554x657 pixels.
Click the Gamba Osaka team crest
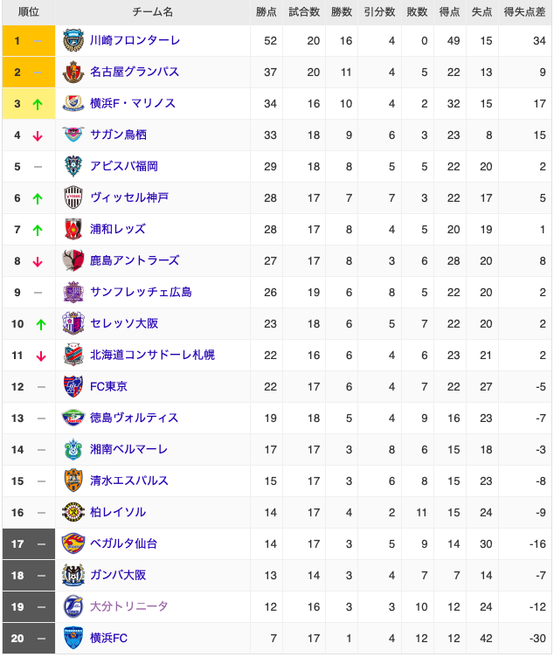coord(73,575)
